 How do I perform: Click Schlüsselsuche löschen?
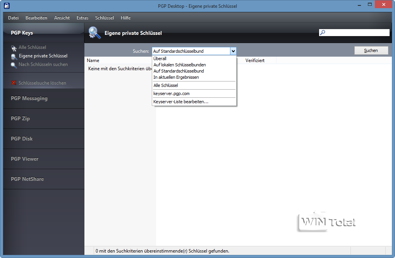tap(42, 83)
